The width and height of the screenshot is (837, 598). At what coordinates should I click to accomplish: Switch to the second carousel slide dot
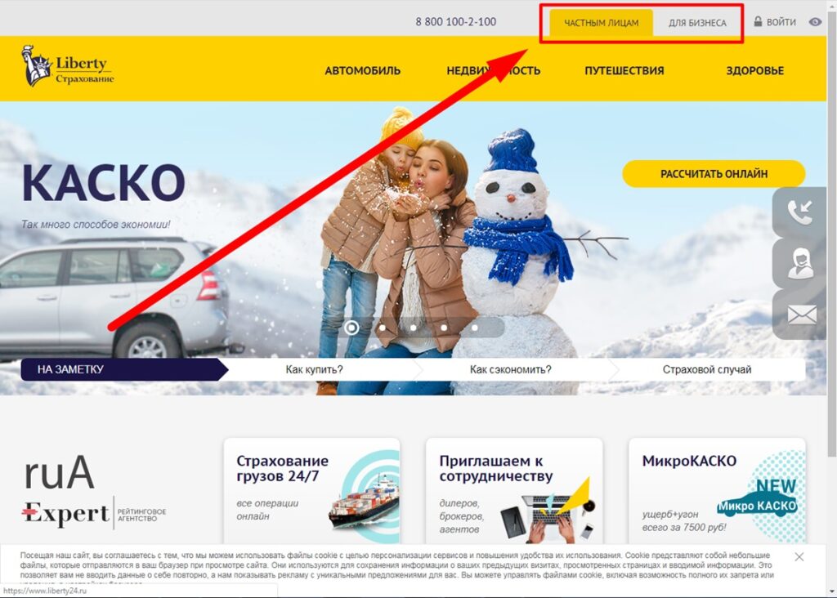click(x=383, y=328)
